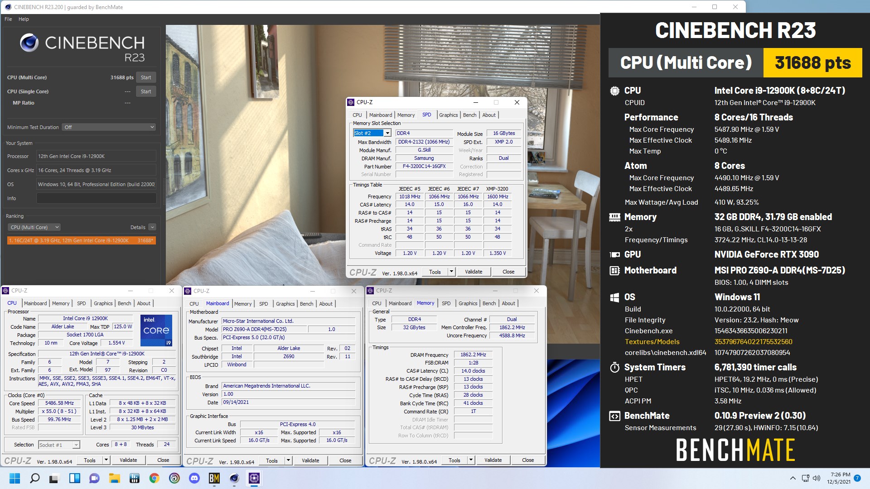Show hidden system tray icons

click(x=793, y=478)
